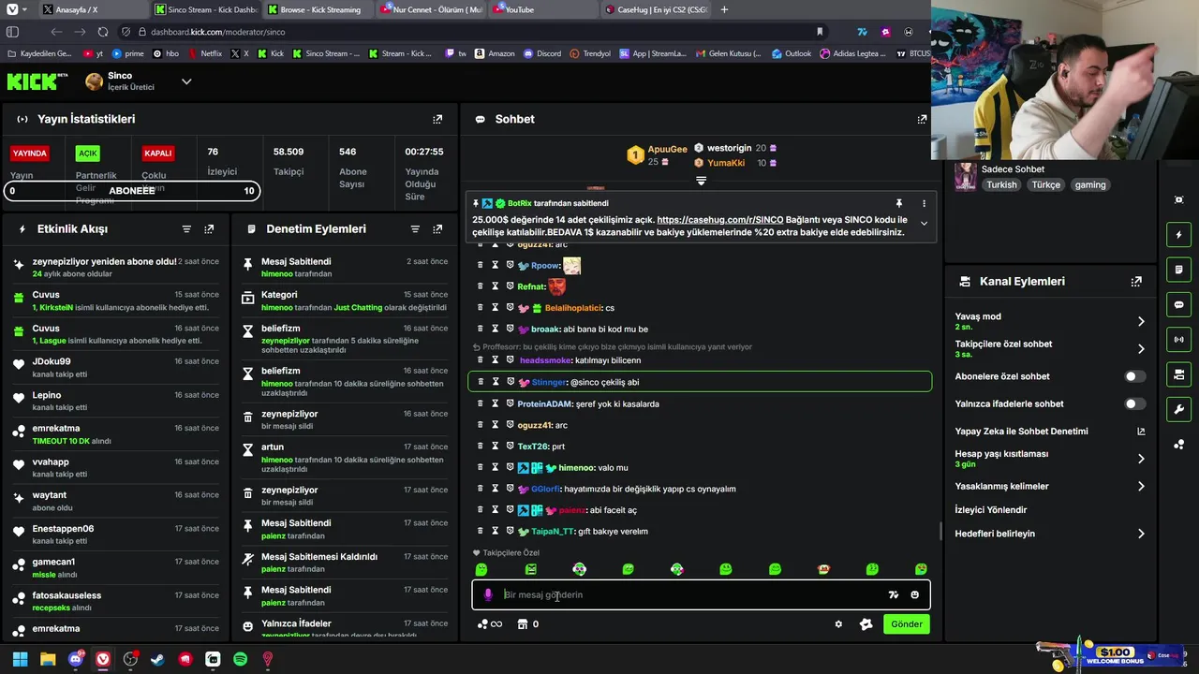
Task: Open a new browser tab
Action: (724, 9)
